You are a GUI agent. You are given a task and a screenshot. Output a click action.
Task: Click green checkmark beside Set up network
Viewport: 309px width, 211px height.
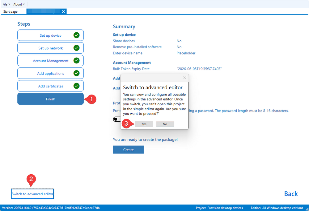coord(76,48)
